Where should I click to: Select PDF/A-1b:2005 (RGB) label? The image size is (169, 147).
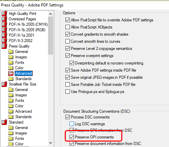pyautogui.click(x=27, y=30)
